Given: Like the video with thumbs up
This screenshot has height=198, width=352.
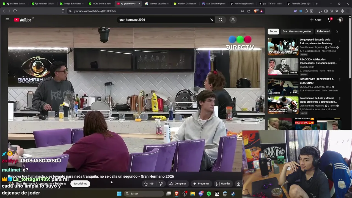Looking at the screenshot, I should tap(148, 184).
